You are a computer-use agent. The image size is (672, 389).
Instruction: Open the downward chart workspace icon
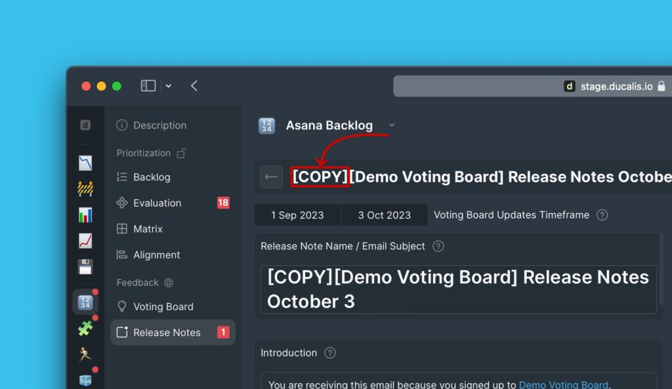pos(85,163)
